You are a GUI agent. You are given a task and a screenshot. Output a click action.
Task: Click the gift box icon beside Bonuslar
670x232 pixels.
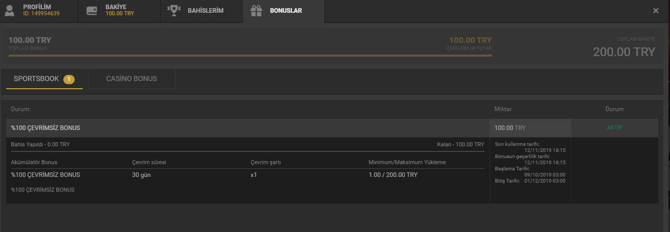tap(257, 11)
